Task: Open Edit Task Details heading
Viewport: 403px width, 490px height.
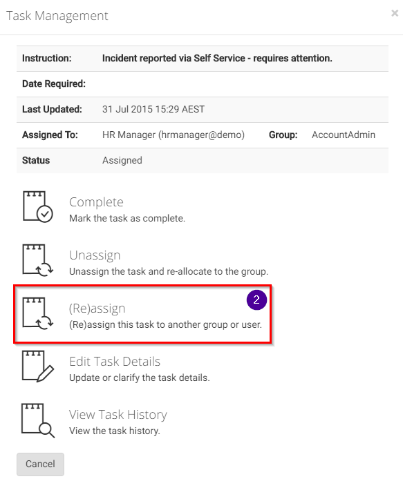Action: coord(115,361)
